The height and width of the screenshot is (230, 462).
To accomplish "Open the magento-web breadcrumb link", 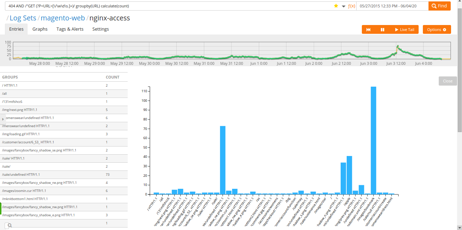I will tap(63, 18).
